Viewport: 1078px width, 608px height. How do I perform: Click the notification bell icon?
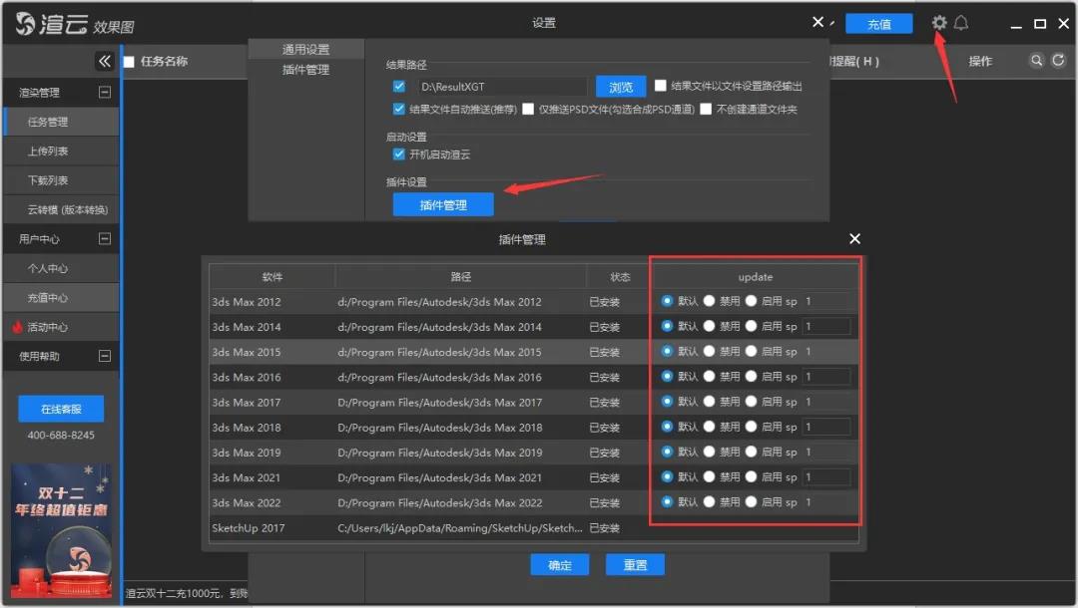coord(961,23)
